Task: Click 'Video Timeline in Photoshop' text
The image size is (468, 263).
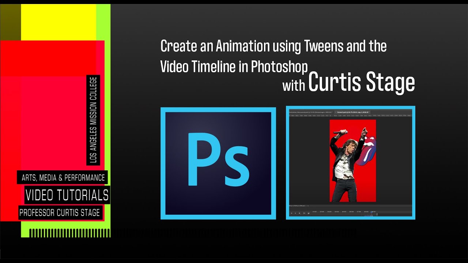Action: pyautogui.click(x=234, y=66)
